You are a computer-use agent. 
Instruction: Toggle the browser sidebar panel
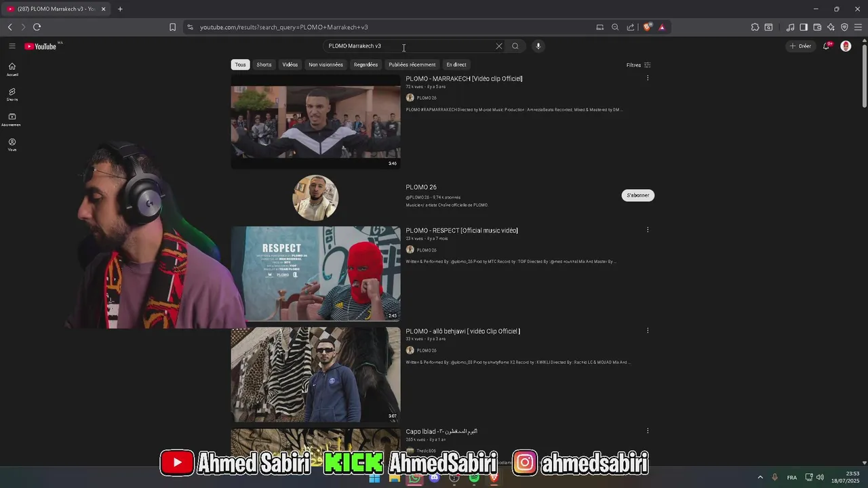(804, 27)
